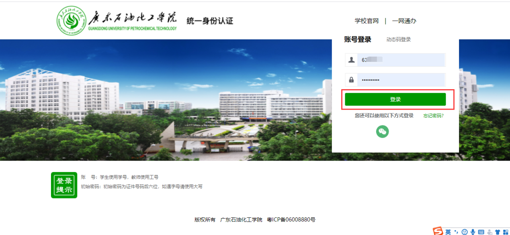
Task: Open the Sogou input method S logo
Action: point(438,231)
